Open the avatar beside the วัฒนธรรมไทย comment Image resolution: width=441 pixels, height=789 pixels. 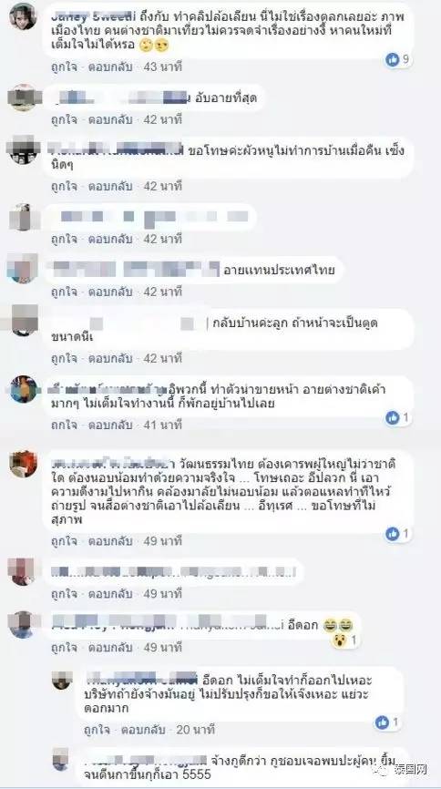click(23, 464)
